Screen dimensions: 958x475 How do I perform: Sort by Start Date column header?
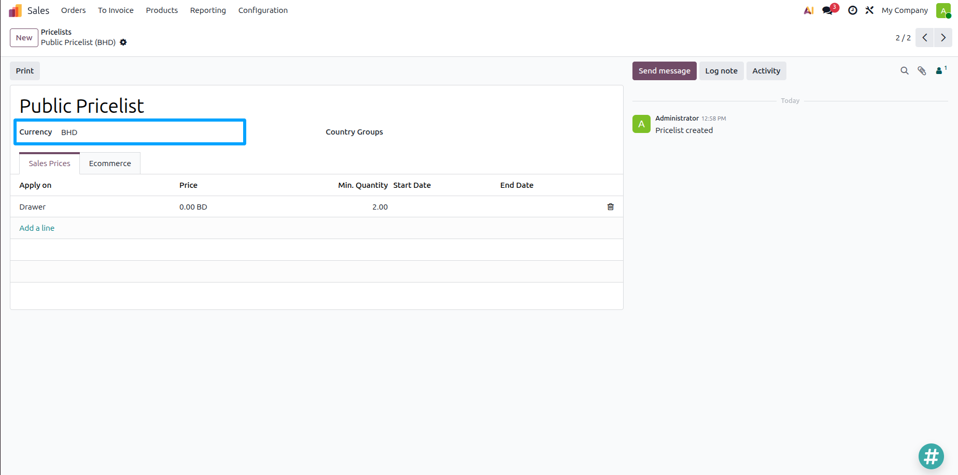(x=412, y=185)
